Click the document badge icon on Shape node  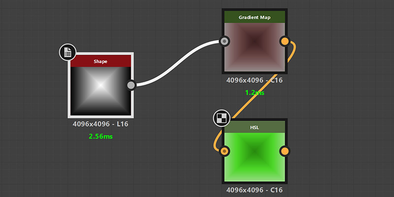(67, 52)
